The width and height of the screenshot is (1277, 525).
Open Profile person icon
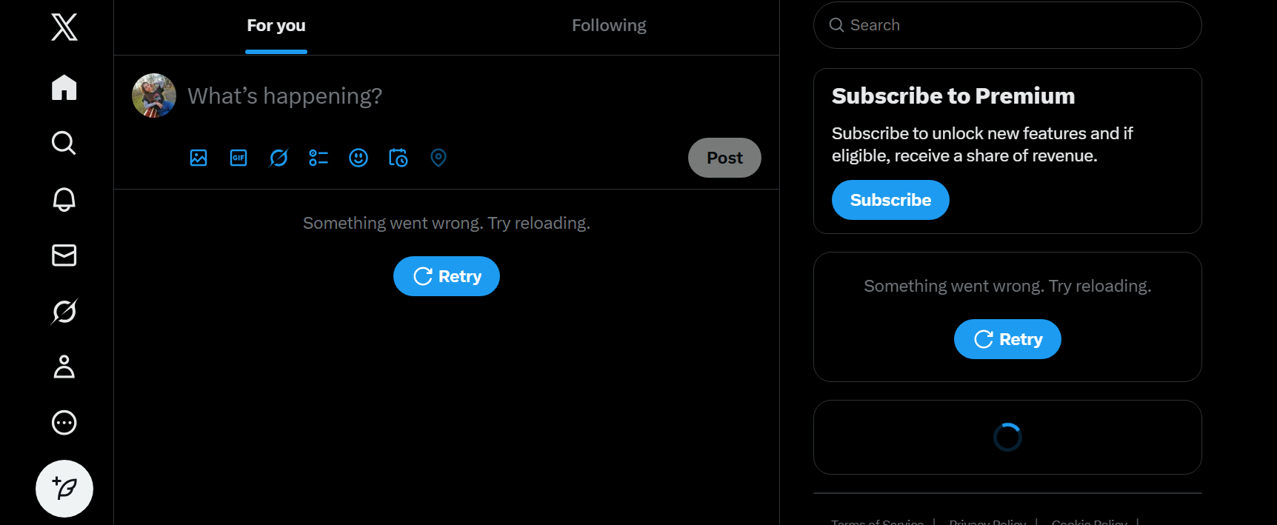point(64,367)
